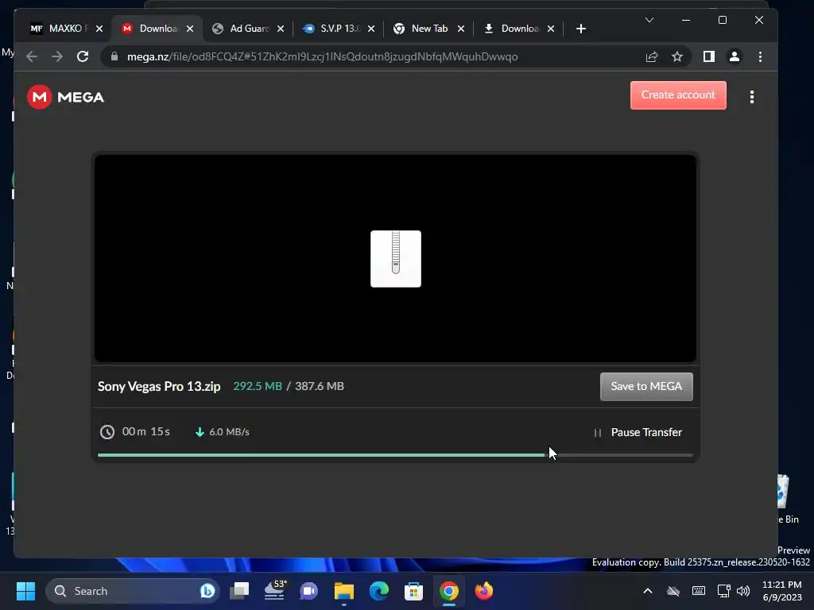The width and height of the screenshot is (814, 610).
Task: Open a new browser tab with plus button
Action: [x=581, y=29]
